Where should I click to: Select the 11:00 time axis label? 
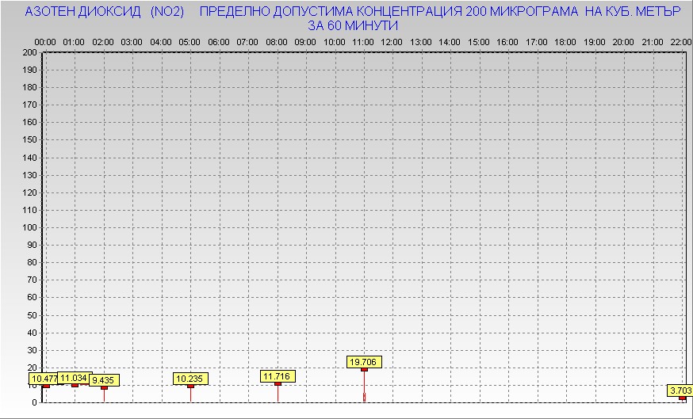point(363,41)
